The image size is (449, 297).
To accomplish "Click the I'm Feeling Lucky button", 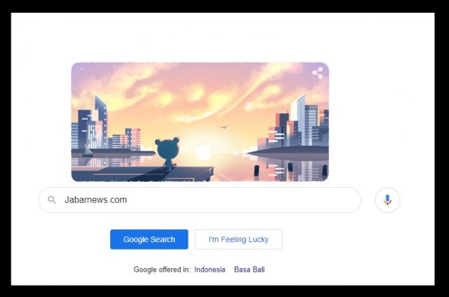I will pos(238,240).
